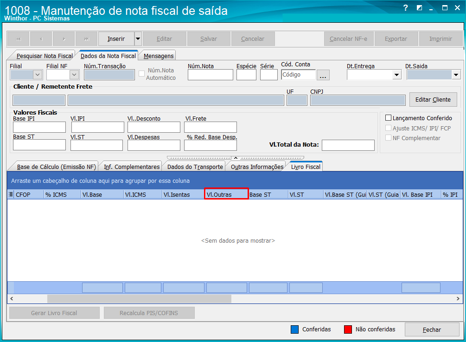
Task: Click the Imprimir button
Action: (x=441, y=39)
